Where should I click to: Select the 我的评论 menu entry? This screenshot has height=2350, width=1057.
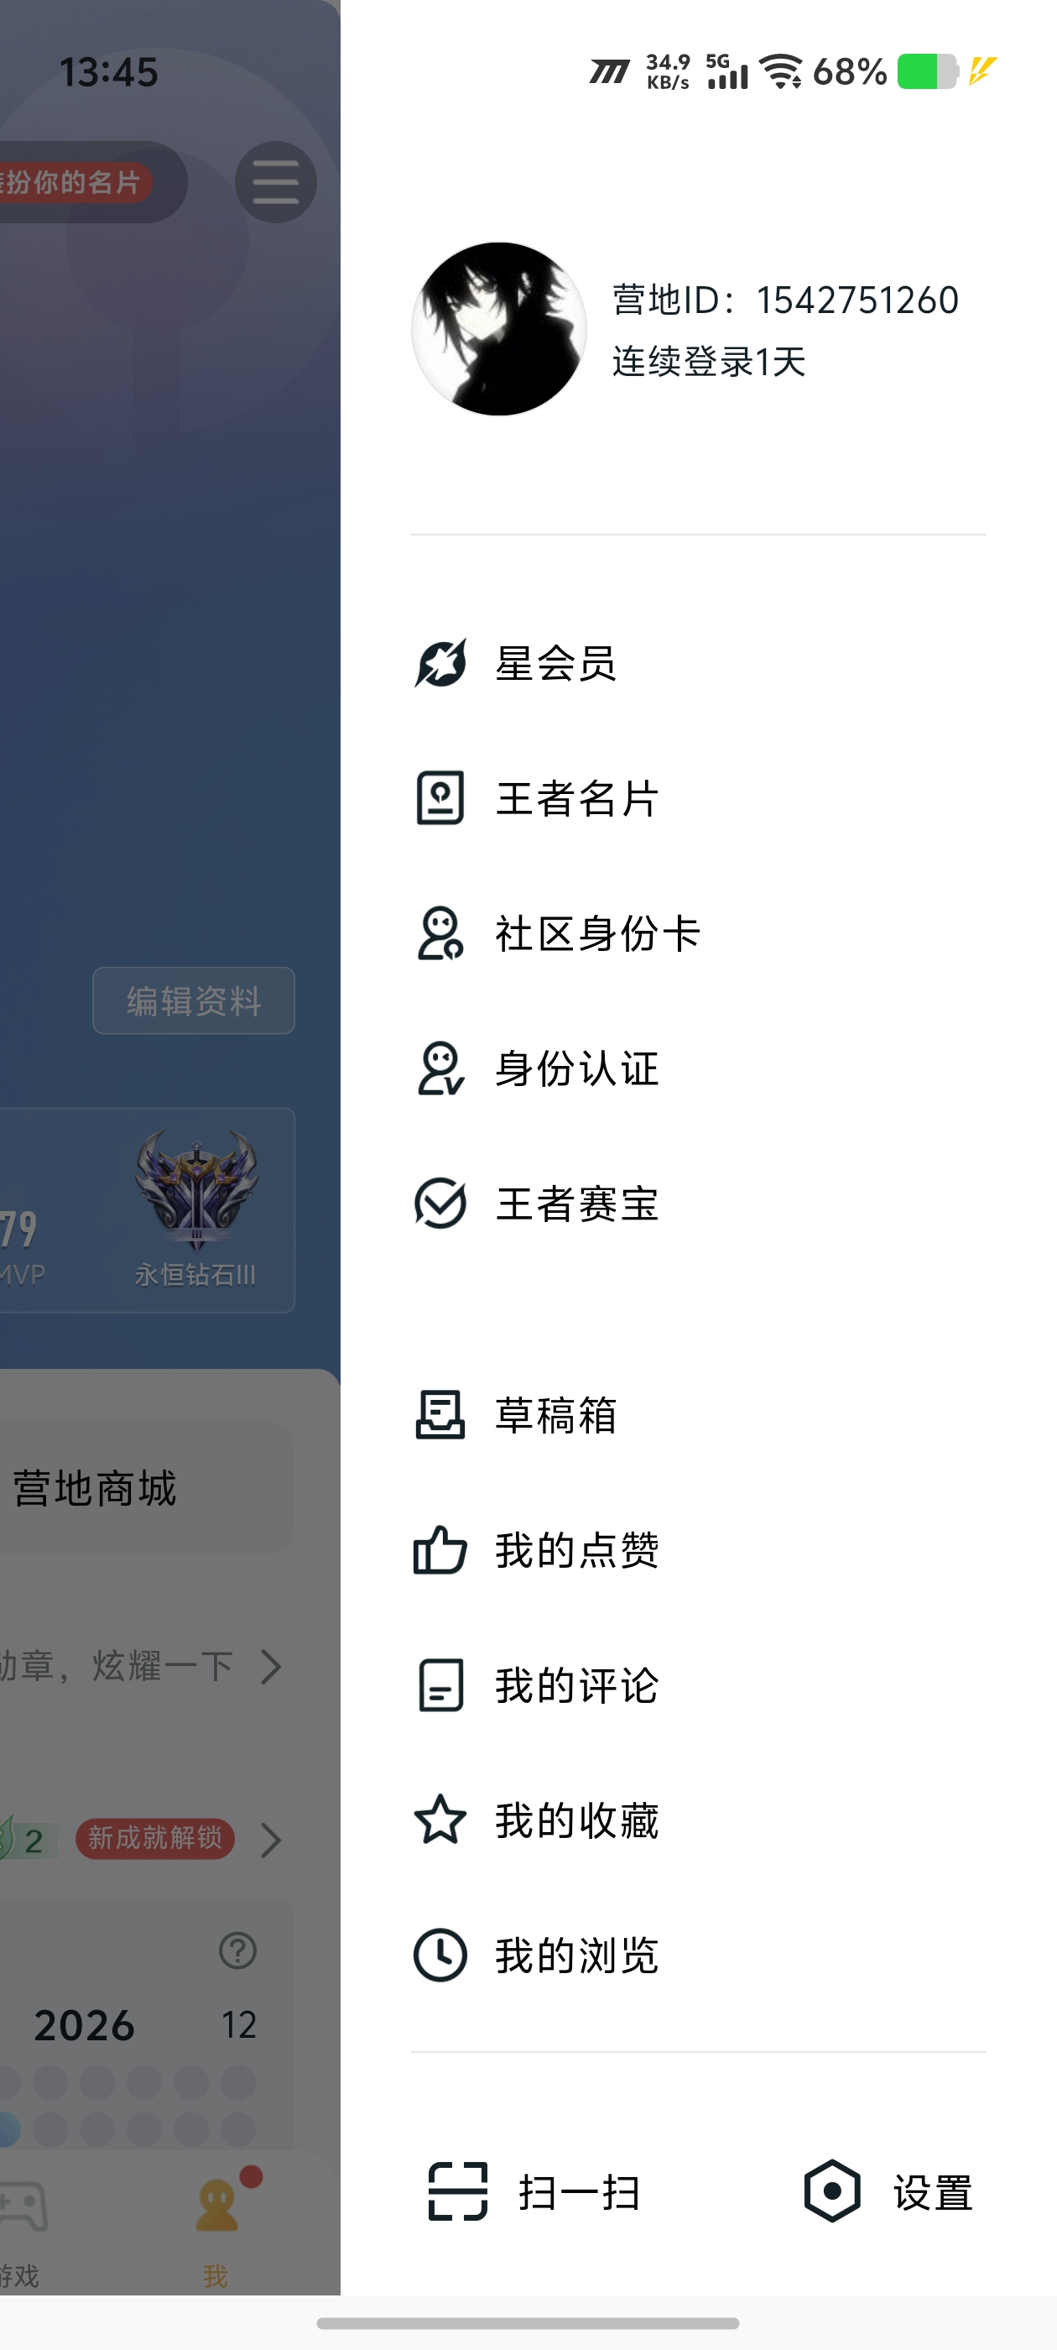(699, 1685)
